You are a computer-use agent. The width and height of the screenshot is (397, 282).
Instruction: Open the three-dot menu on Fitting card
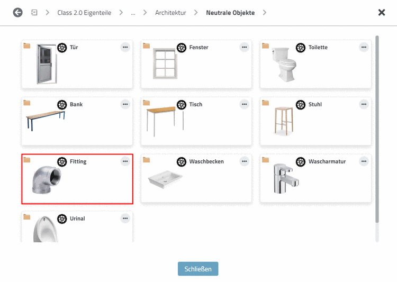[x=125, y=161]
